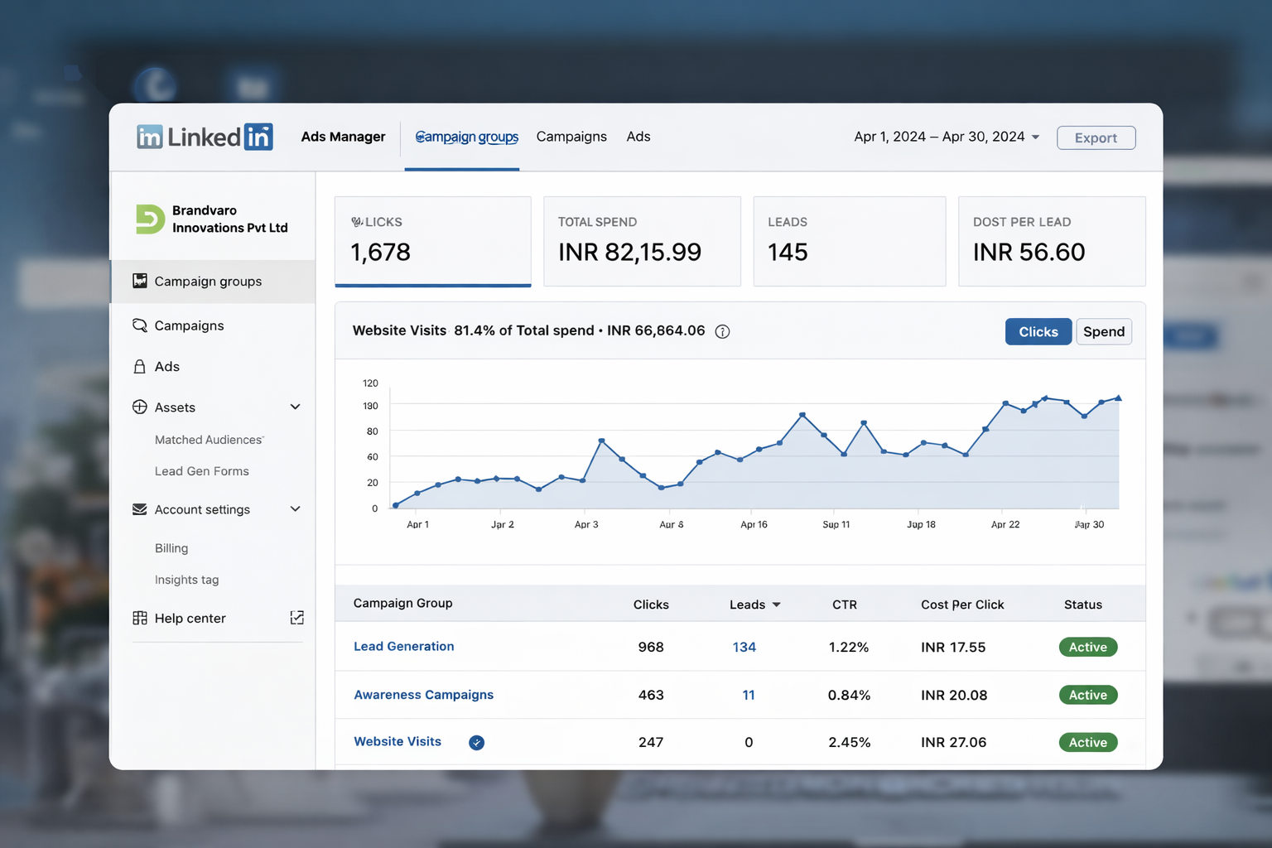The image size is (1272, 848).
Task: Switch chart to Clicks view
Action: tap(1038, 332)
